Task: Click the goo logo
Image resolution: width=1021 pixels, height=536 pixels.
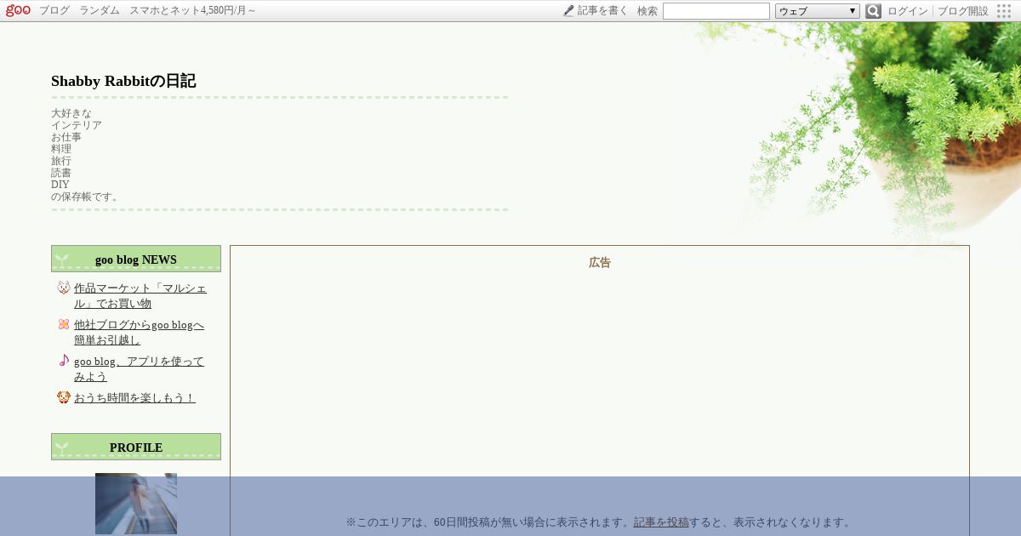Action: click(18, 10)
